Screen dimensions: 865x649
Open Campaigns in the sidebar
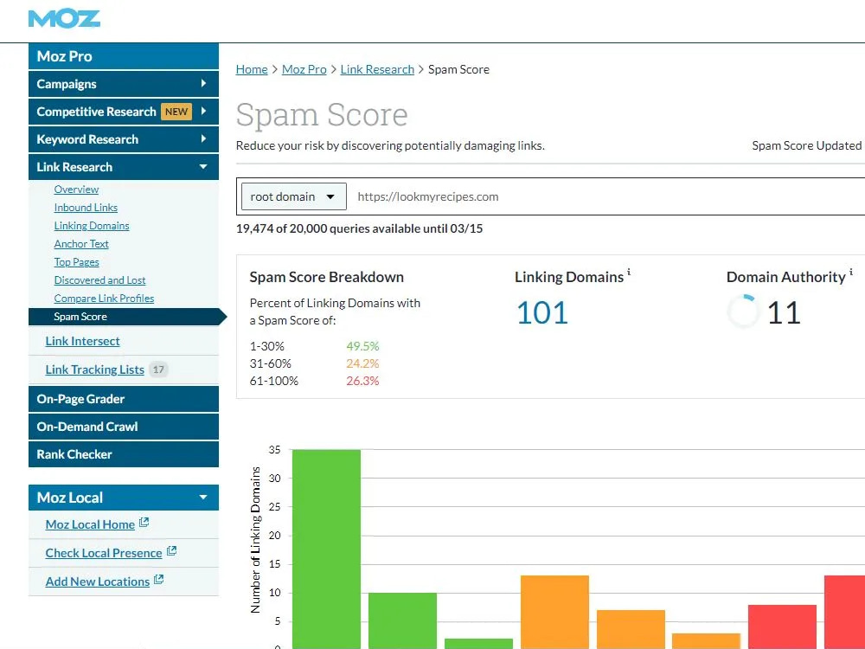[124, 84]
